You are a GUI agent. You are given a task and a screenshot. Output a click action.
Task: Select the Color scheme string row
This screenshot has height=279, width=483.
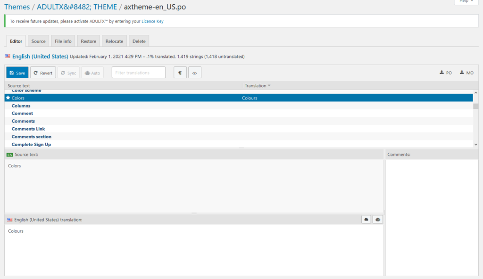pos(239,91)
